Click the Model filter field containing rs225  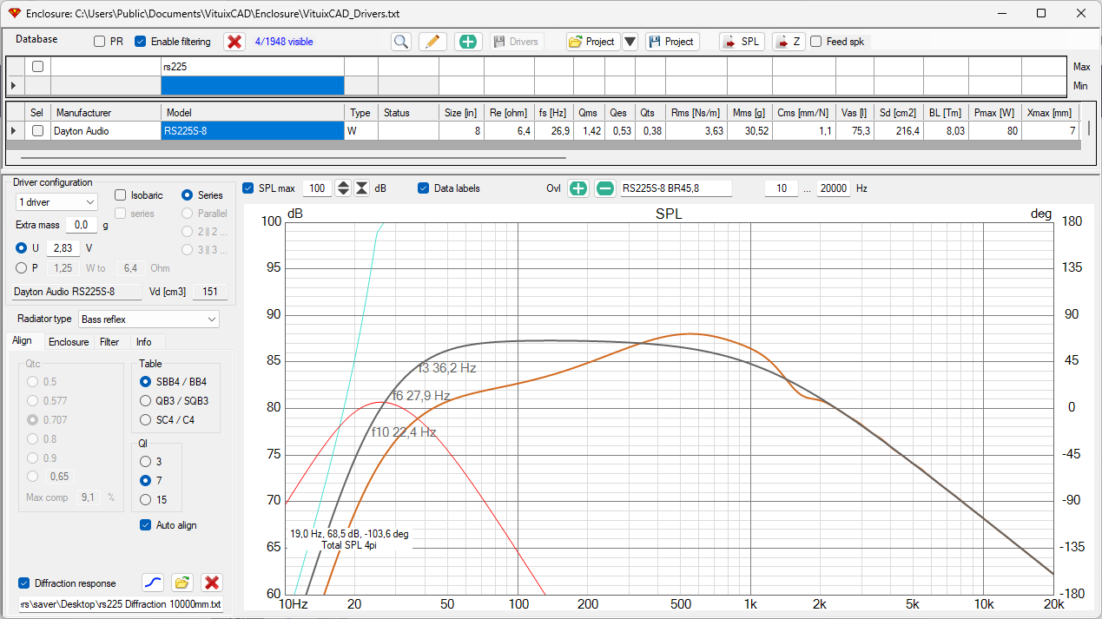click(x=253, y=67)
